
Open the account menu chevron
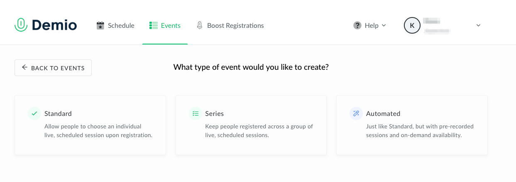478,25
